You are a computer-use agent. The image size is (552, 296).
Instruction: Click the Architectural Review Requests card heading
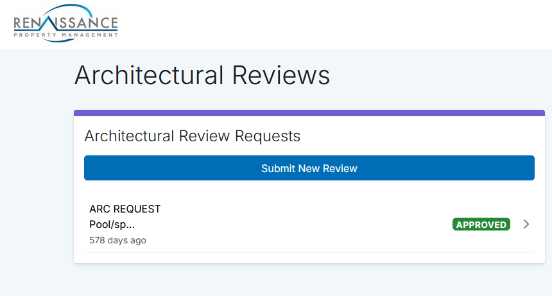(x=192, y=136)
